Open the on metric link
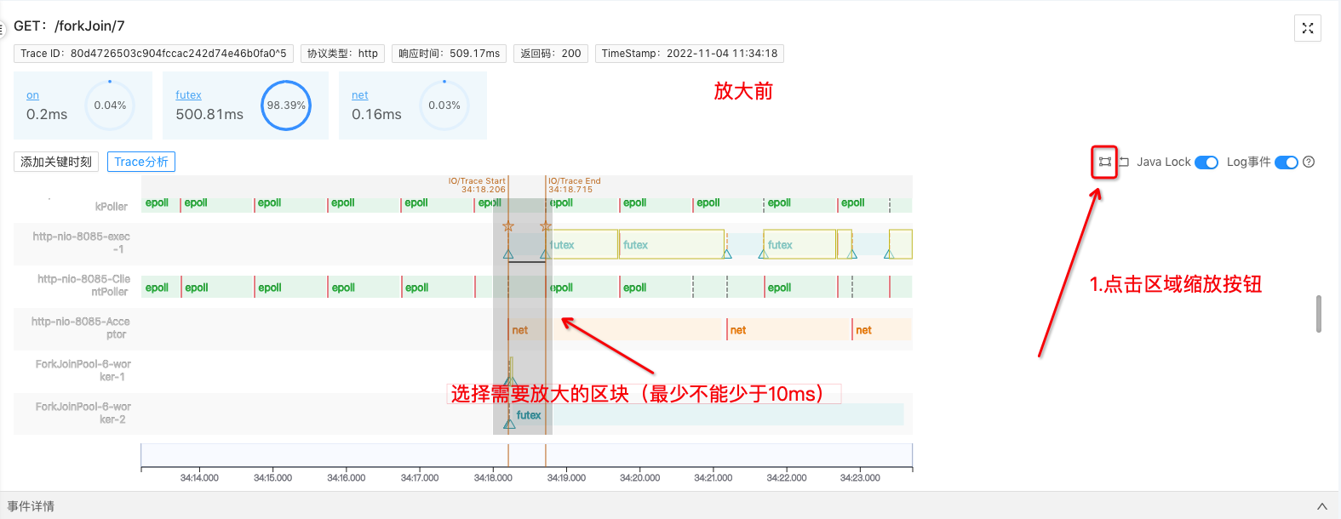 tap(32, 95)
